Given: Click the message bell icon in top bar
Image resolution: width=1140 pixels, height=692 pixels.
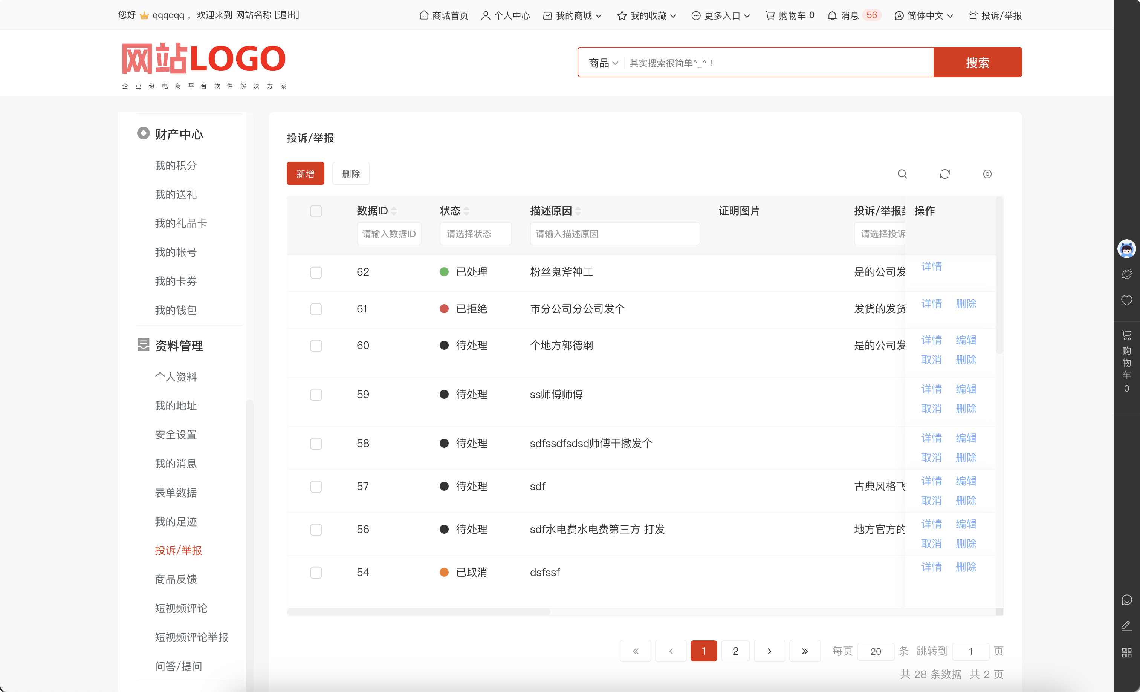Looking at the screenshot, I should click(x=832, y=16).
